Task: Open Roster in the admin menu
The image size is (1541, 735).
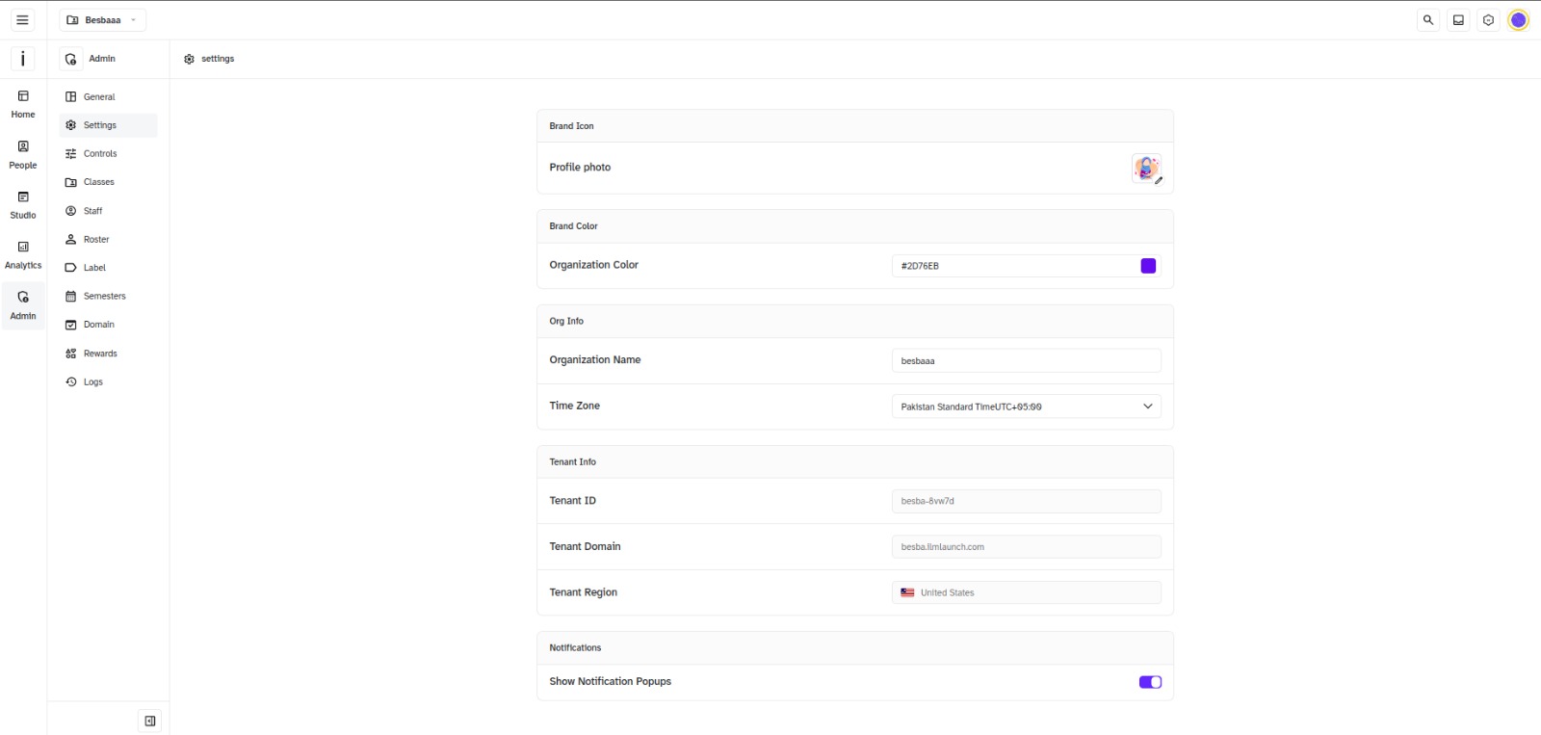Action: (108, 239)
